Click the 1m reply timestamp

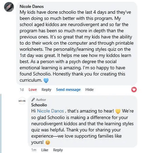[x=34, y=150]
